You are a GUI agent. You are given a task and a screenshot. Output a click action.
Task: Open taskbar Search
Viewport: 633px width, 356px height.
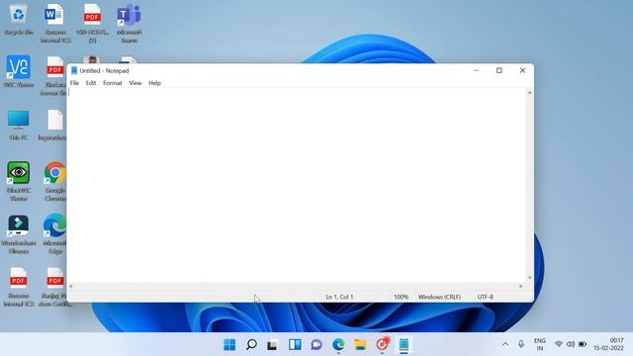click(251, 345)
